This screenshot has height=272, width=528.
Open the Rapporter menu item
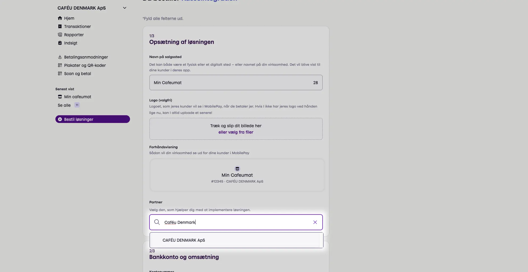tap(74, 35)
